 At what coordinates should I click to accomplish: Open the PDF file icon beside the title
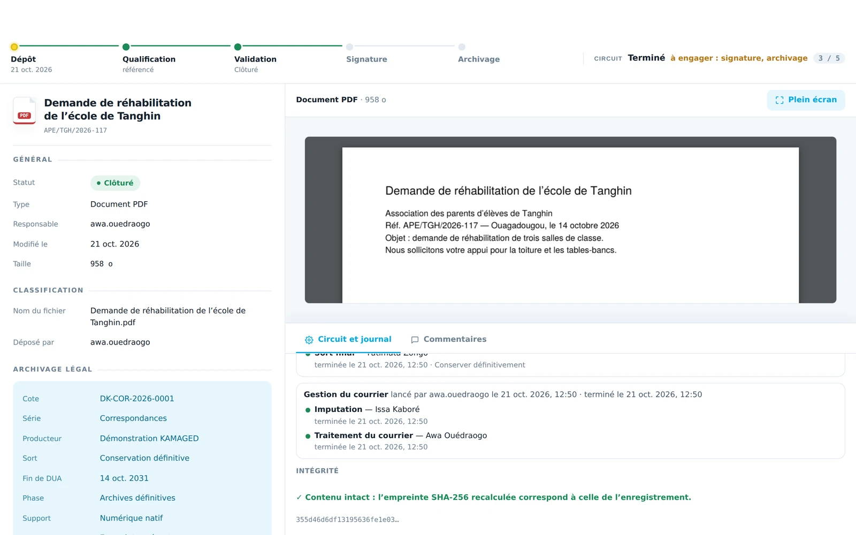click(x=25, y=111)
